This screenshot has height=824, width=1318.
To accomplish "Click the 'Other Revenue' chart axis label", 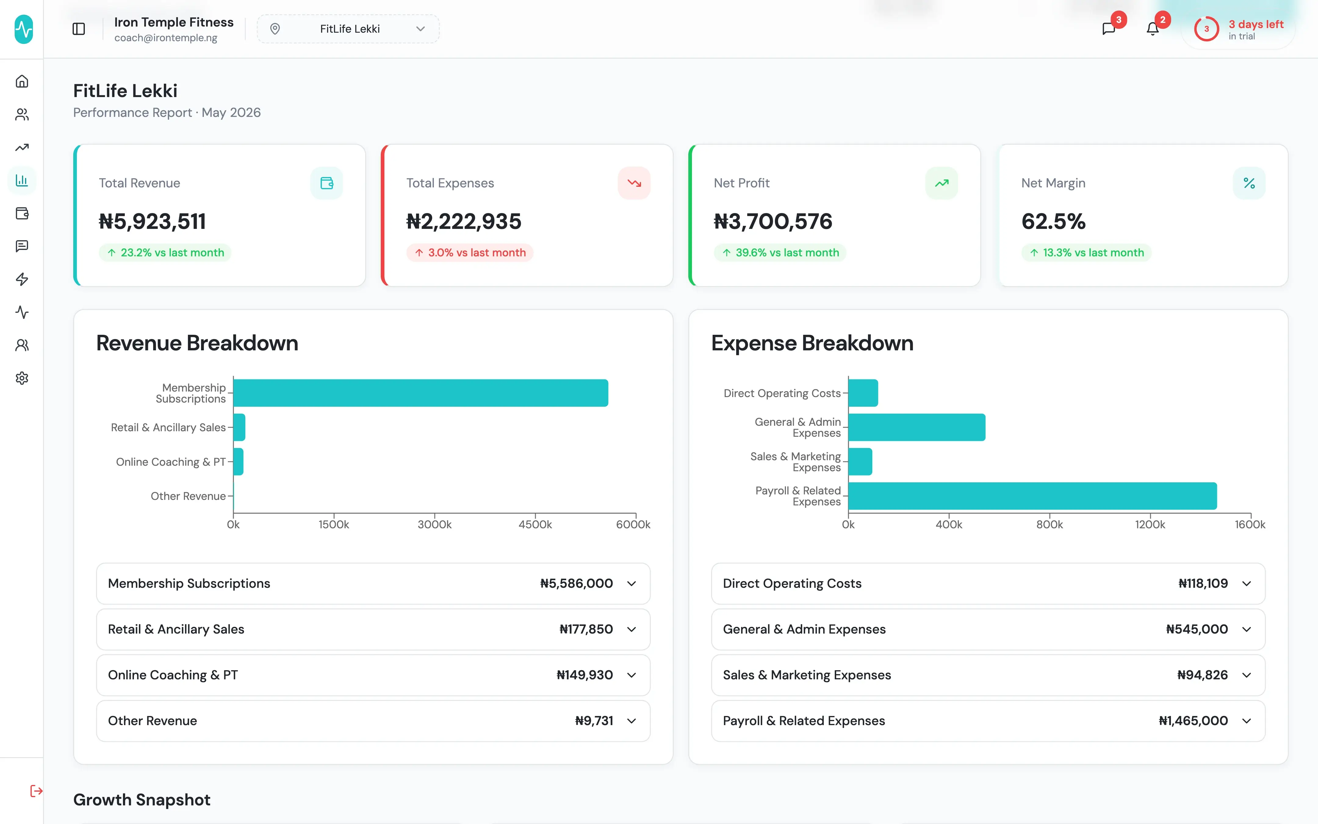I will pyautogui.click(x=188, y=496).
